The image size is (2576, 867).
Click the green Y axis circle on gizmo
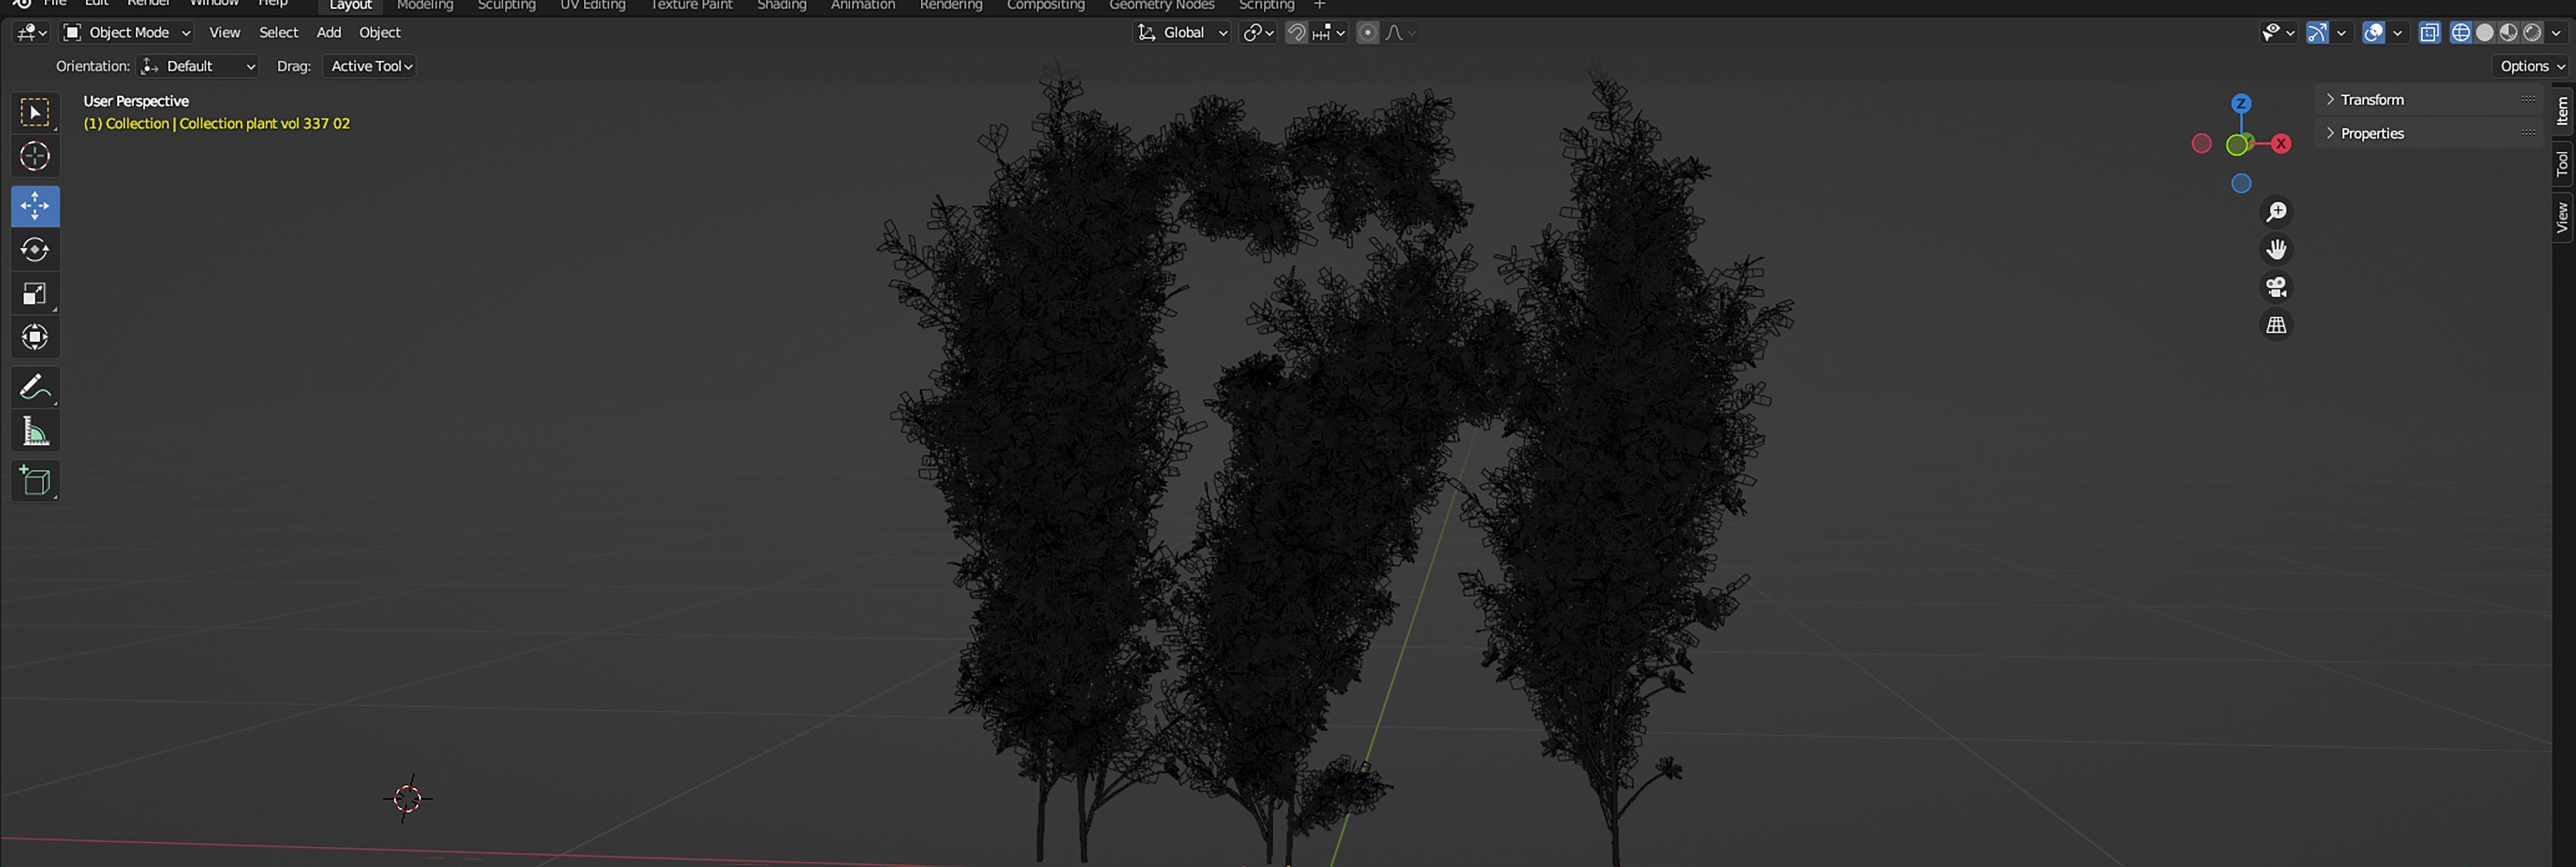(x=2237, y=145)
